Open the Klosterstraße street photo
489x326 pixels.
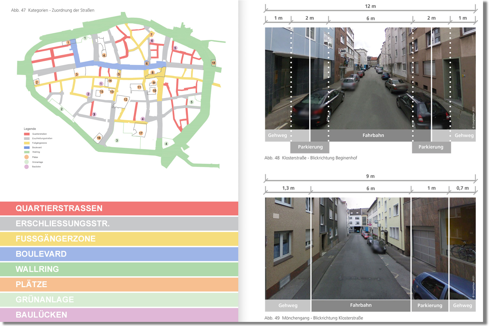click(x=370, y=78)
